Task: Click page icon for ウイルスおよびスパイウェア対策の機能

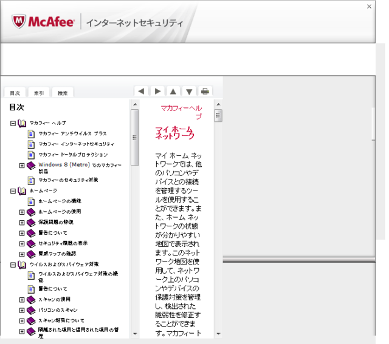Action: (31, 275)
